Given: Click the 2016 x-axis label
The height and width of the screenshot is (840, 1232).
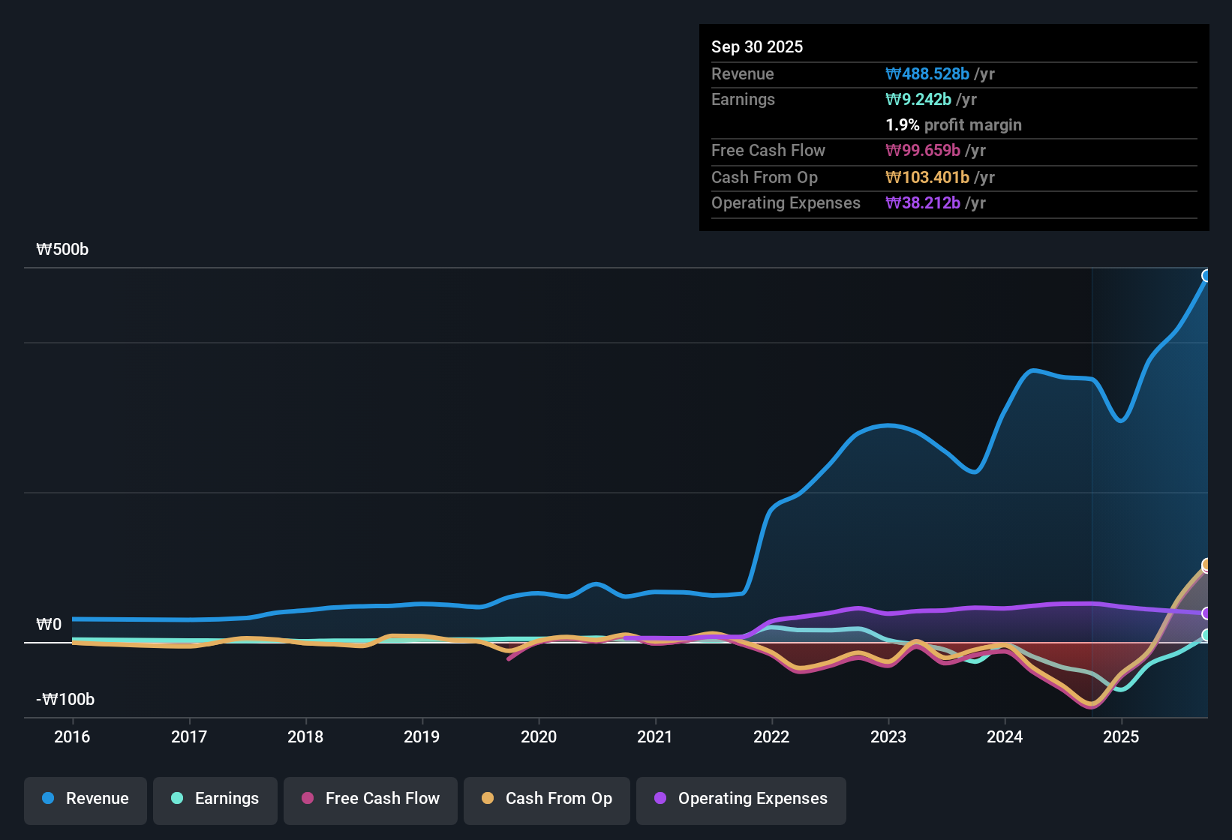Looking at the screenshot, I should (x=72, y=737).
